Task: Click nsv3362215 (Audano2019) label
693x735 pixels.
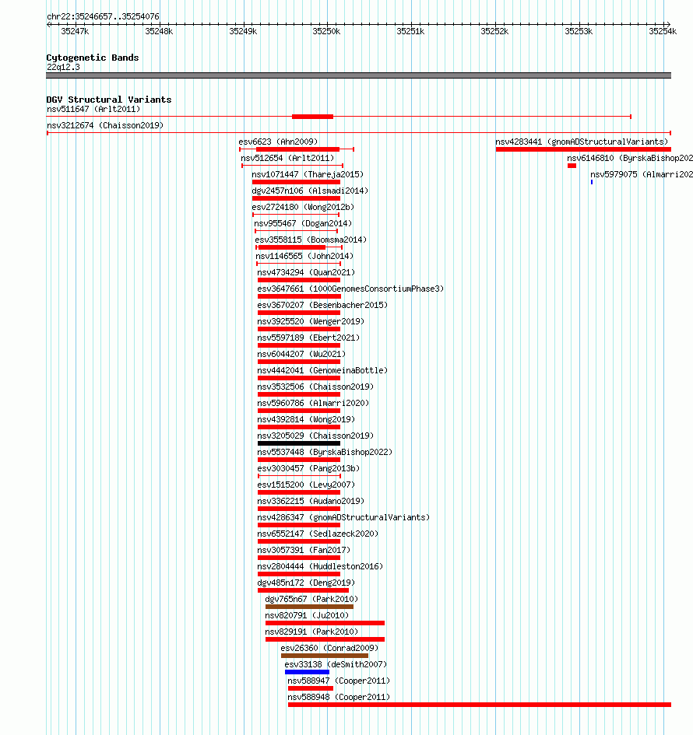Action: tap(311, 501)
